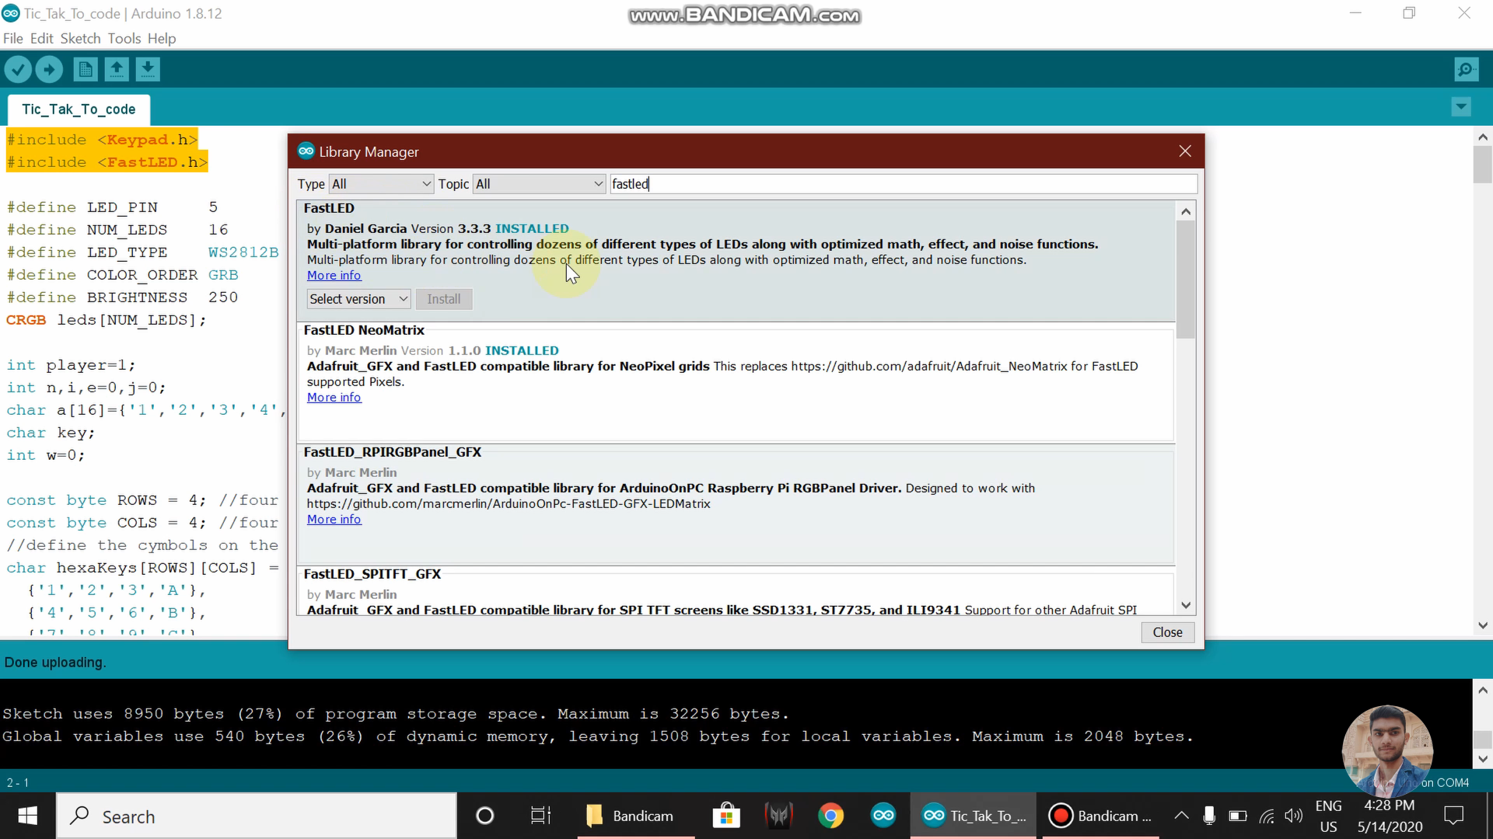Click console scroll up arrow
Viewport: 1493px width, 839px height.
click(1483, 690)
